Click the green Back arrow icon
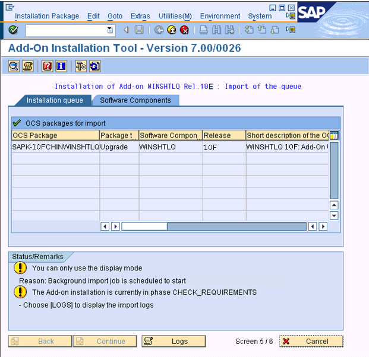 click(x=159, y=30)
